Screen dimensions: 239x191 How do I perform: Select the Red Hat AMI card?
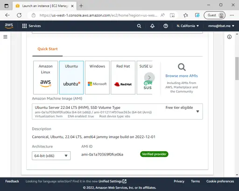coord(123,78)
